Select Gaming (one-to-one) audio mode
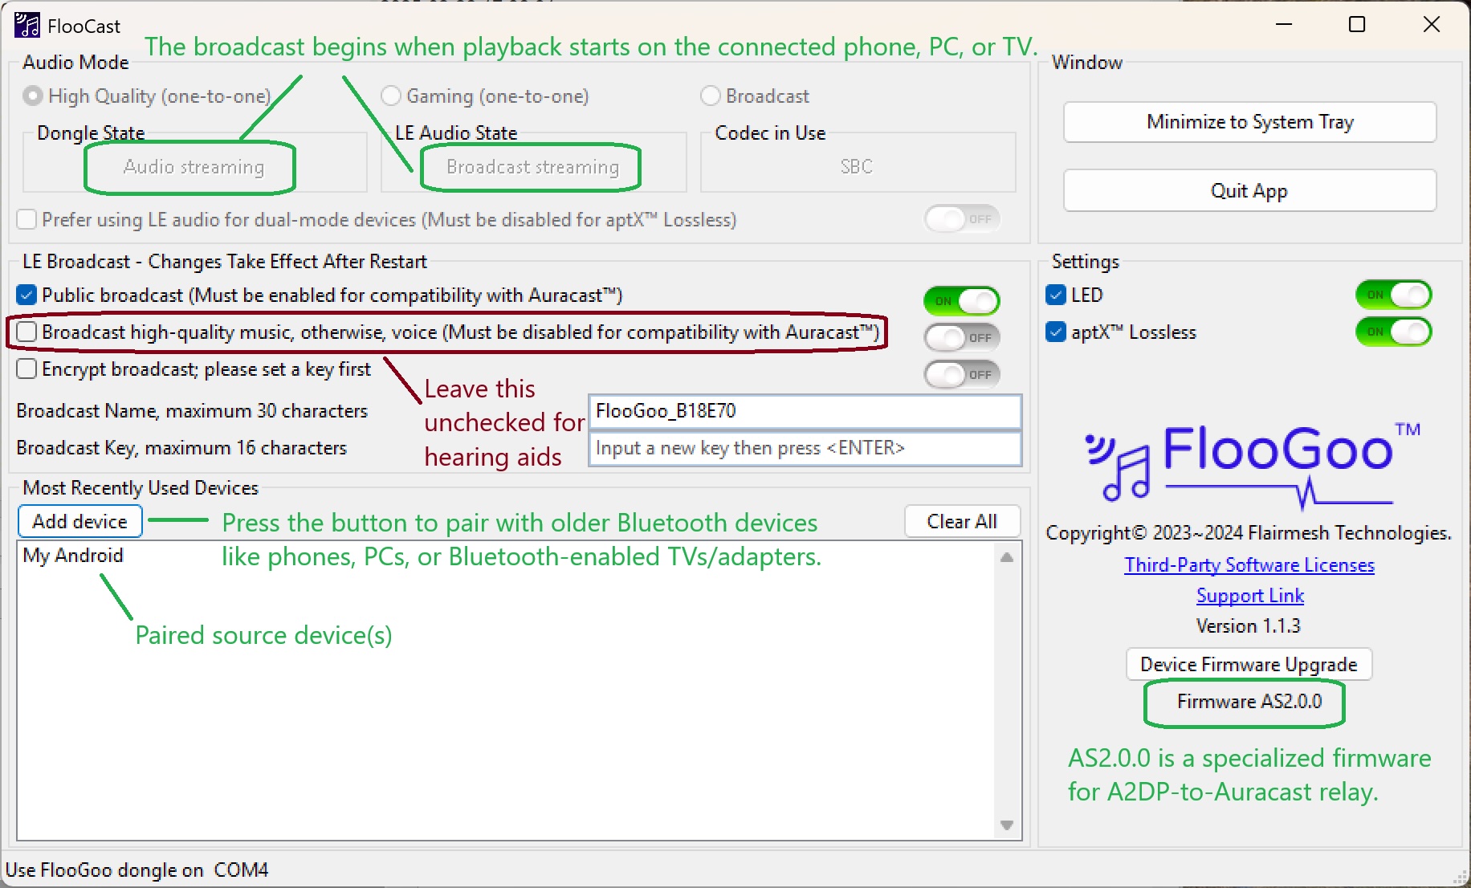Screen dimensions: 1471x888 [x=391, y=96]
